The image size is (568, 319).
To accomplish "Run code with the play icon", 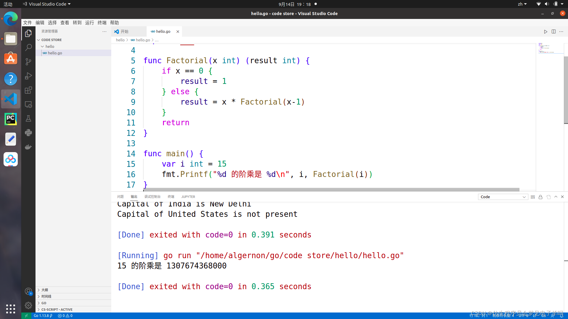I will tap(546, 32).
